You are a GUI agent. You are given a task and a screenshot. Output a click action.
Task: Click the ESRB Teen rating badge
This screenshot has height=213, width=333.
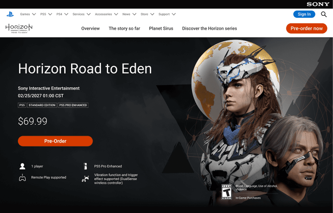pyautogui.click(x=227, y=192)
